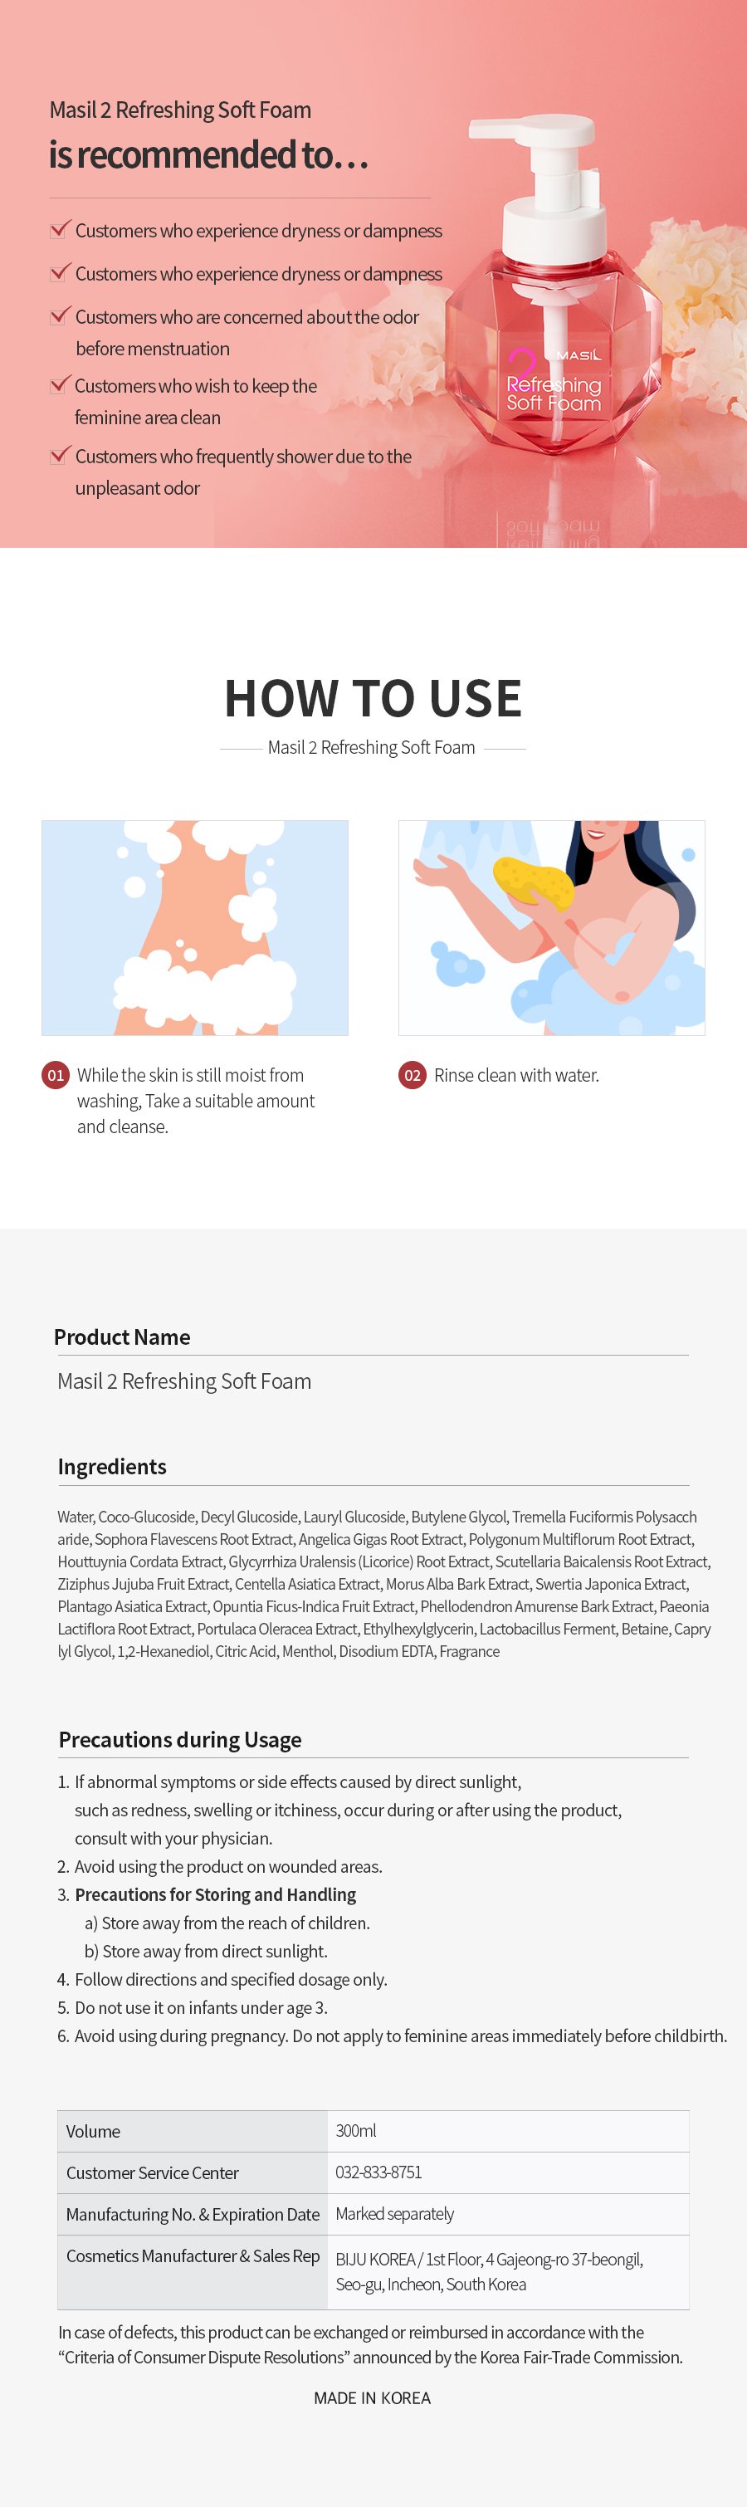Click the step 02 number badge
Viewport: 747px width, 2507px height.
(413, 1074)
